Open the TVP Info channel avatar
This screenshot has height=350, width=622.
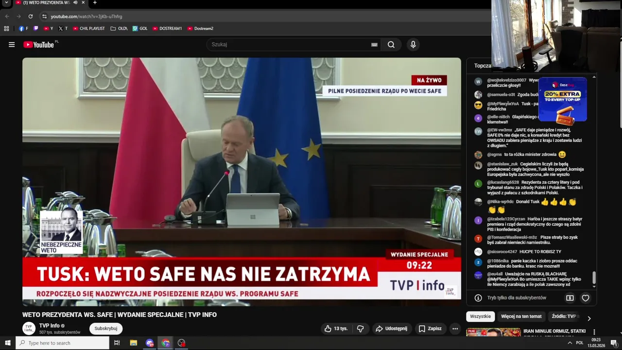[x=29, y=329]
